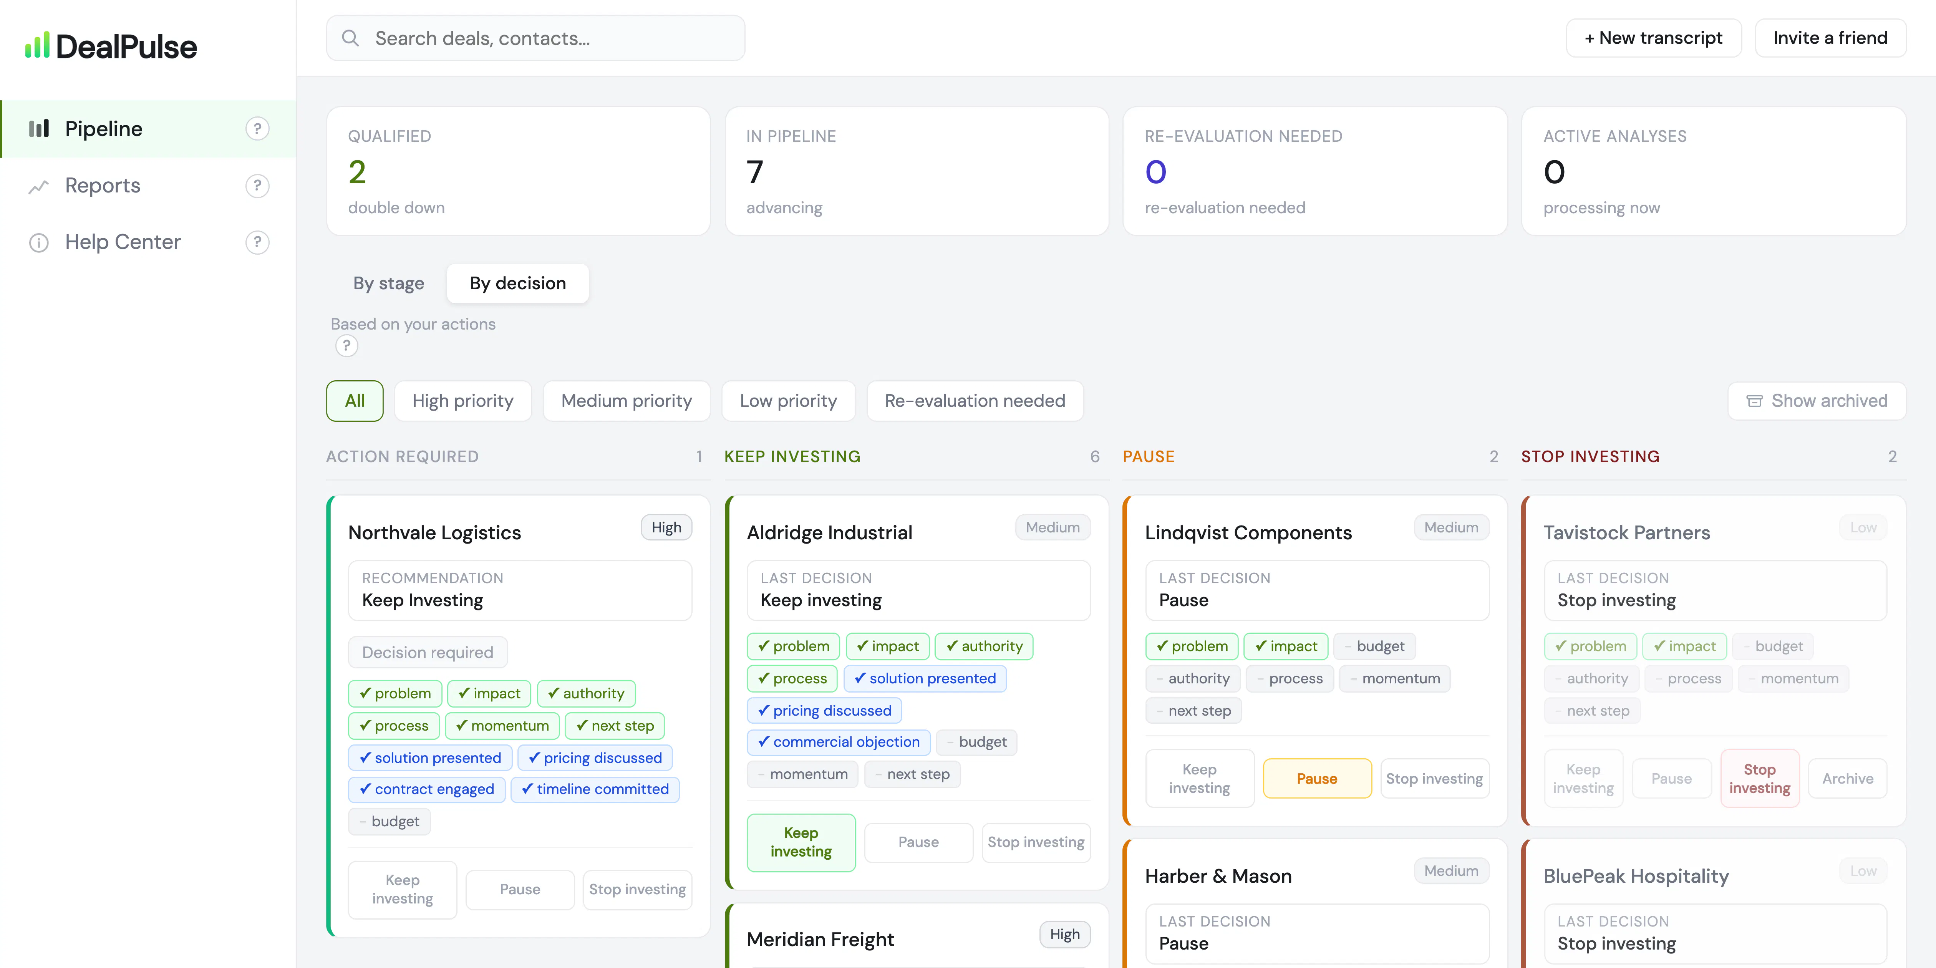Screen dimensions: 1936x968
Task: Choose Stop investing for Northvale Logistics
Action: pos(637,890)
